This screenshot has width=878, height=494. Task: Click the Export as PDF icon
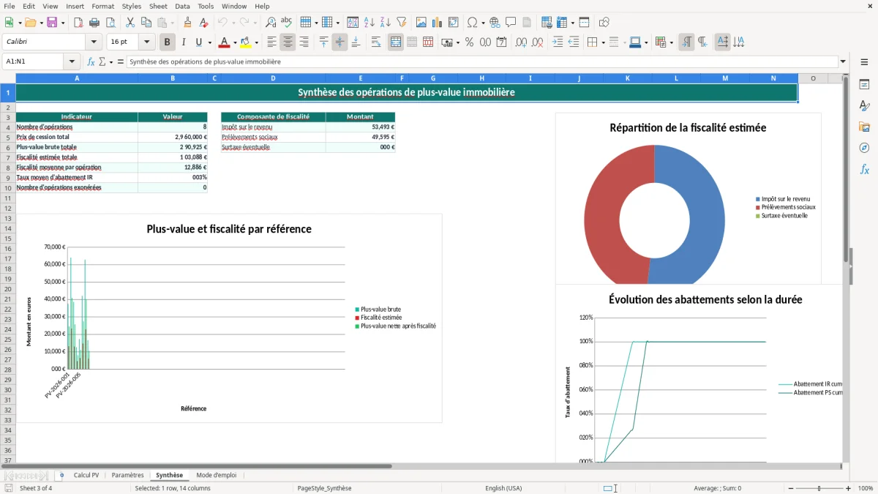coord(78,23)
